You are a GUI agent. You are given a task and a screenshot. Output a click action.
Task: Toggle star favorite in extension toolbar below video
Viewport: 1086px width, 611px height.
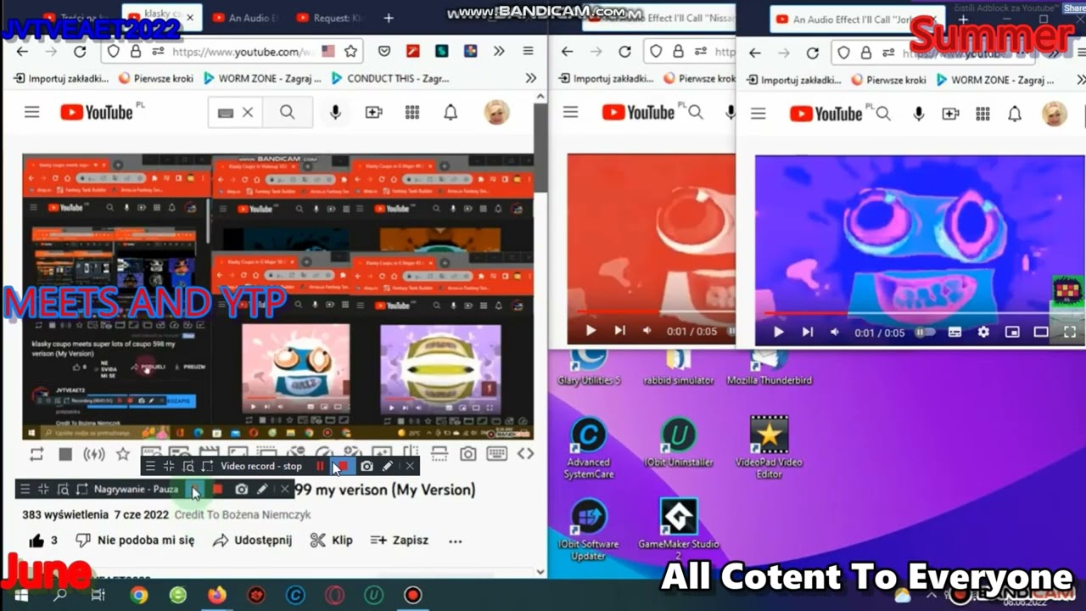click(x=123, y=454)
